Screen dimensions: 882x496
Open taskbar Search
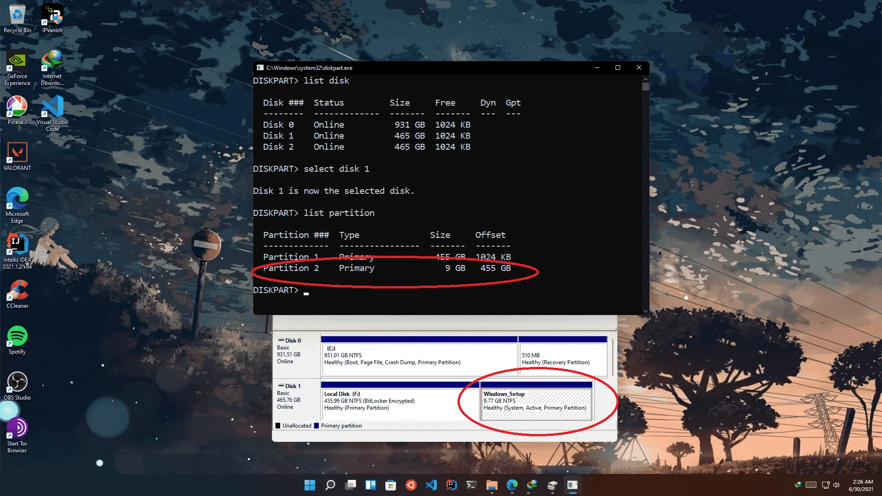pyautogui.click(x=330, y=485)
